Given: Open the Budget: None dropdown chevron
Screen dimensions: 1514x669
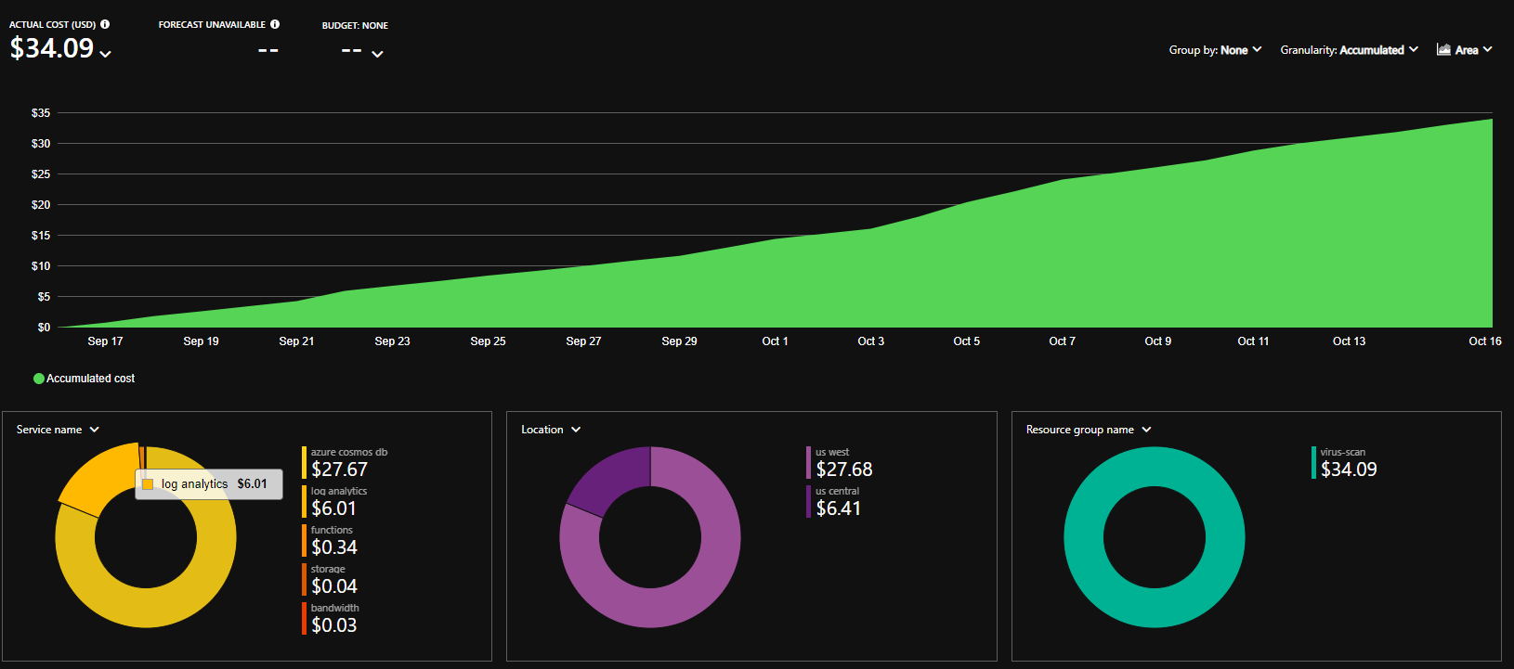Looking at the screenshot, I should [x=377, y=54].
